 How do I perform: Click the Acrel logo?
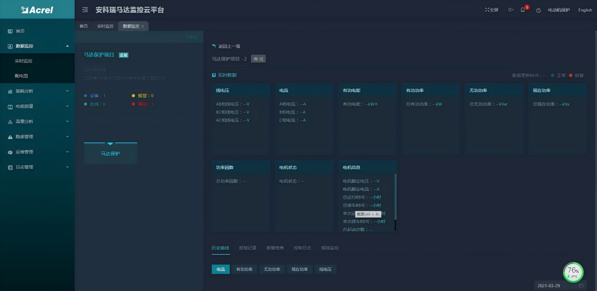38,10
